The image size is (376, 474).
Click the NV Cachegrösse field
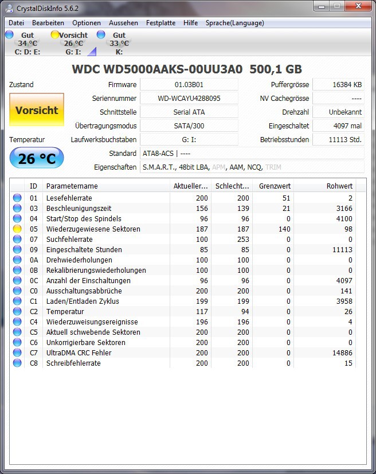point(338,98)
